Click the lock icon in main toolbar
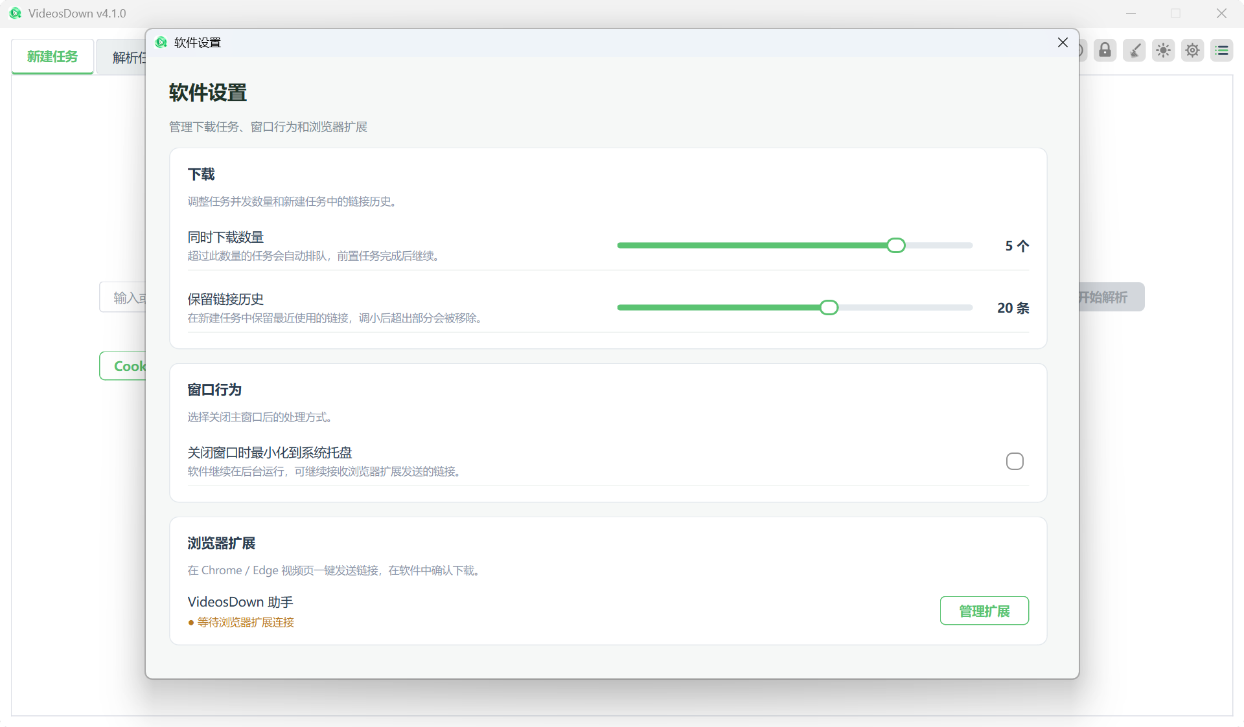The height and width of the screenshot is (727, 1244). (1105, 50)
